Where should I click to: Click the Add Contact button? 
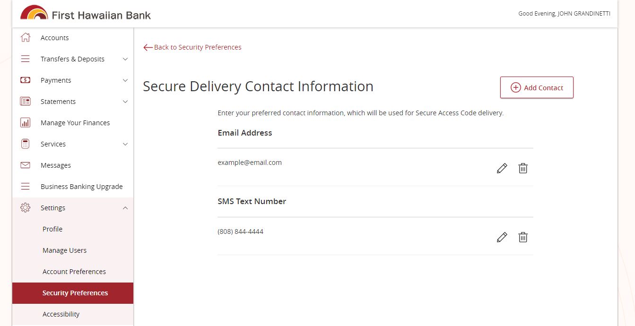537,87
